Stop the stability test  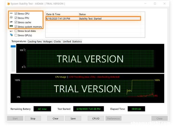(x=33, y=118)
